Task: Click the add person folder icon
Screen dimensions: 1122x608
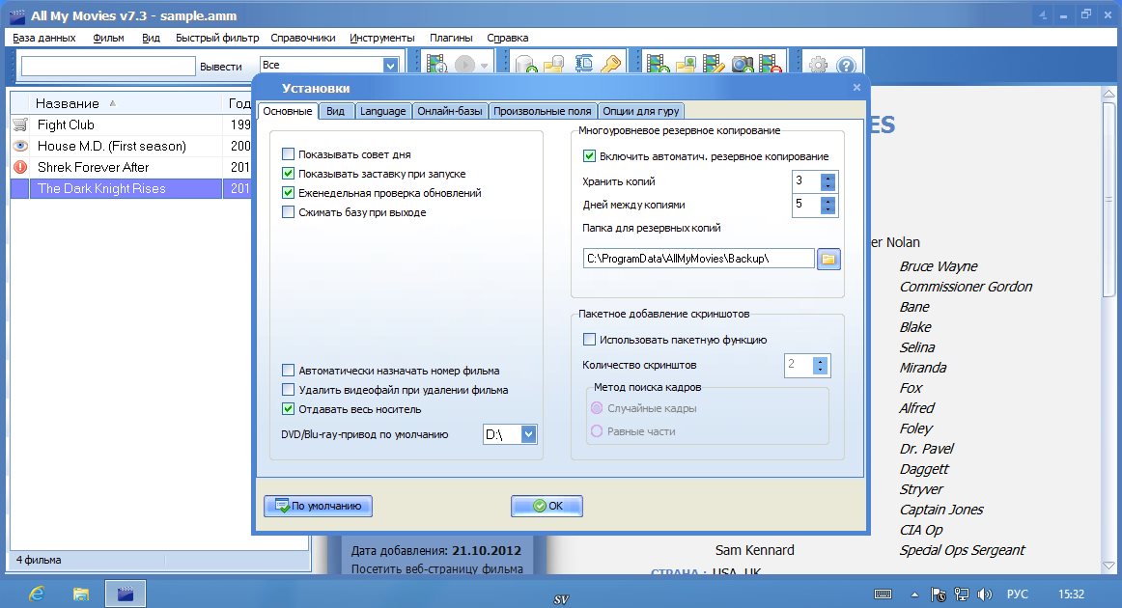Action: point(686,65)
